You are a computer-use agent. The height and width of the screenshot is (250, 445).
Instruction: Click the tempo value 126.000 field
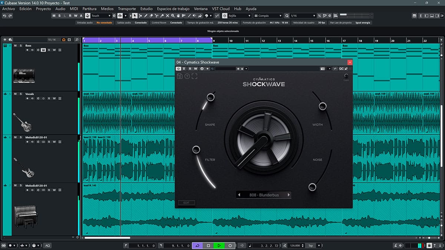(x=296, y=246)
